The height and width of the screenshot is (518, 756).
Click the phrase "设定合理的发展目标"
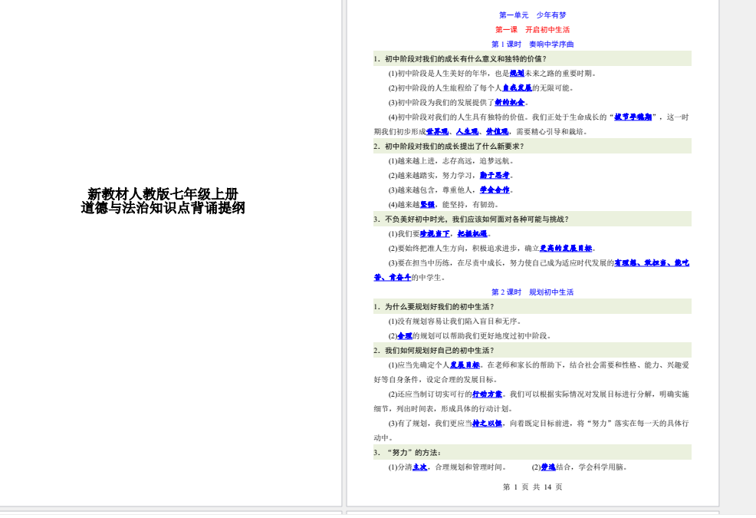coord(460,379)
